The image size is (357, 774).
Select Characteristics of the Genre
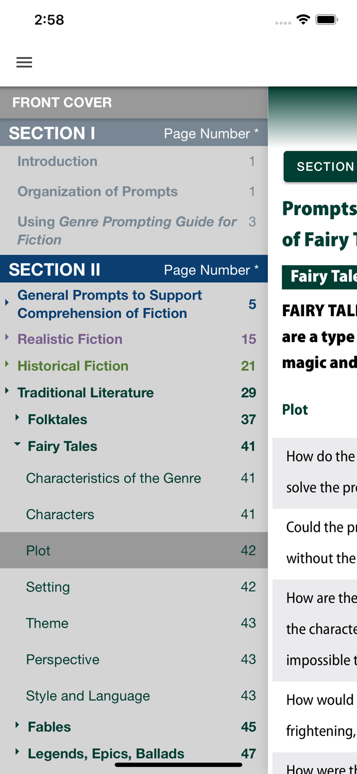[x=114, y=478]
